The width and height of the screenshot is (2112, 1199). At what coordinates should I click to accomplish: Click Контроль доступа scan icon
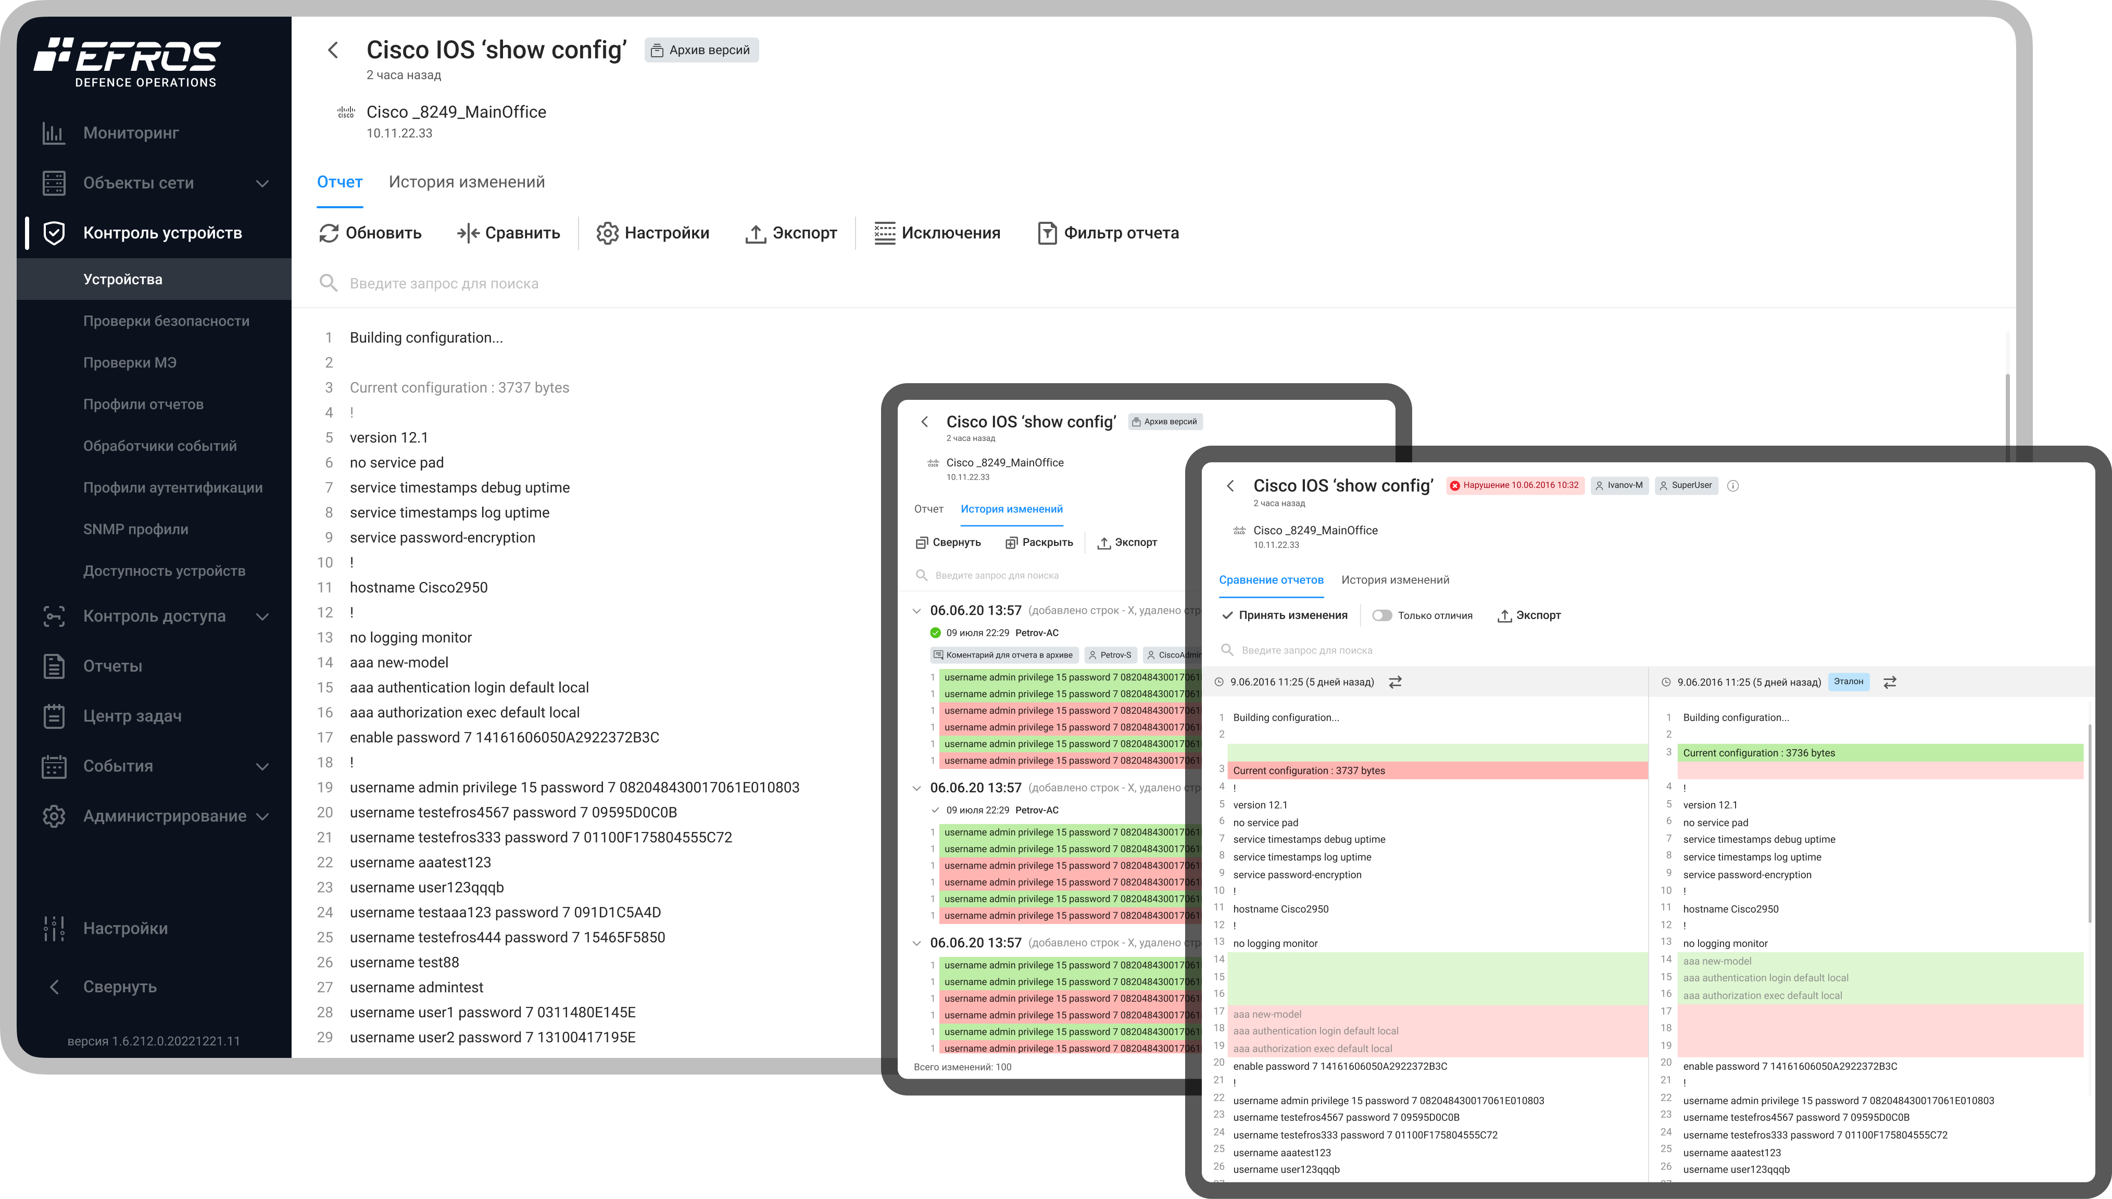54,616
